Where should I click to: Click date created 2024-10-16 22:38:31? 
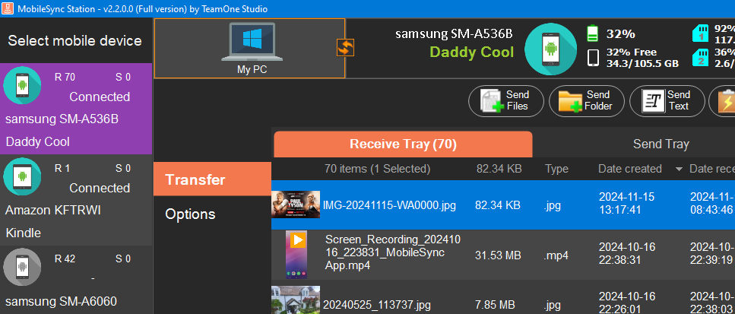click(626, 253)
